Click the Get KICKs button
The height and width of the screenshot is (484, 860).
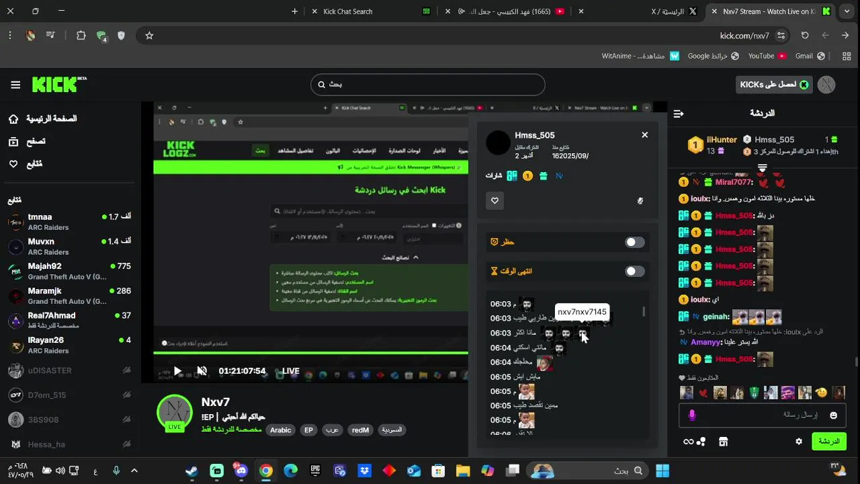click(773, 85)
